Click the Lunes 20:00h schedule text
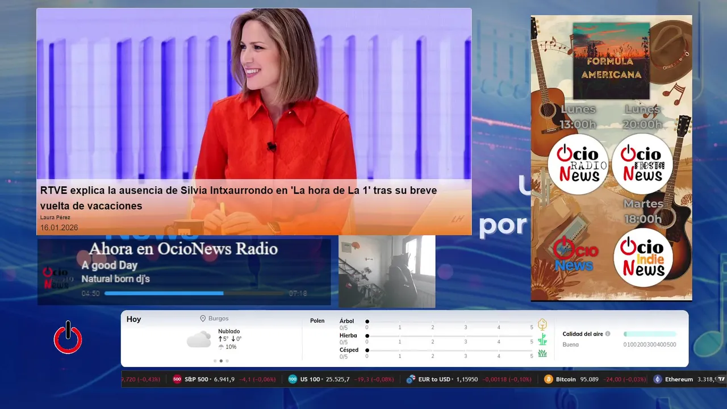This screenshot has width=727, height=409. pos(642,116)
